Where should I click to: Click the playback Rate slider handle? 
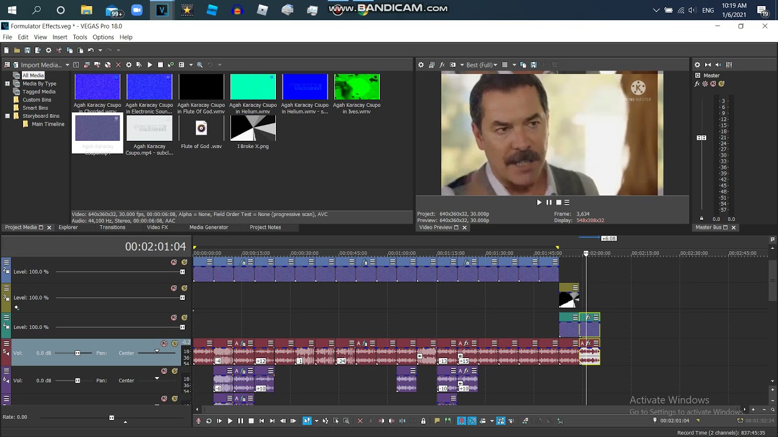click(111, 418)
